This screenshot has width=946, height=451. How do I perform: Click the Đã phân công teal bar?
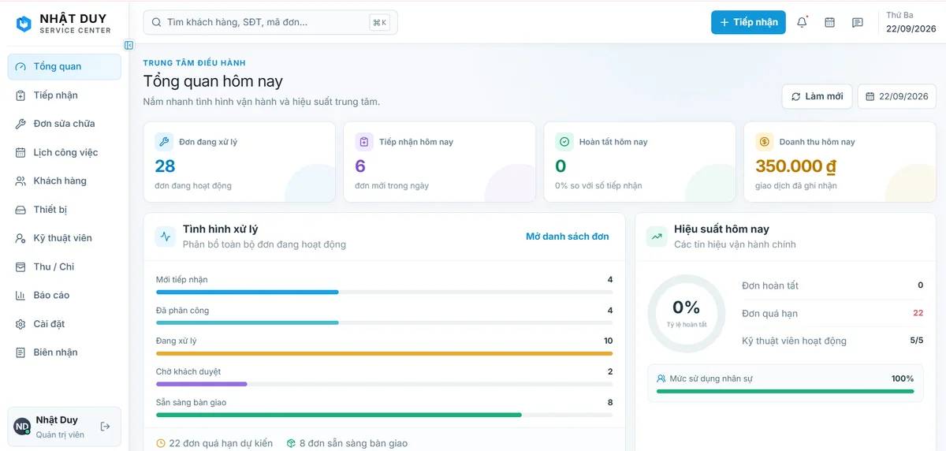point(385,322)
